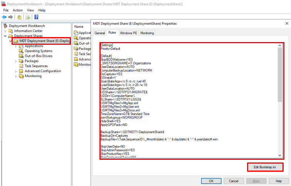This screenshot has width=291, height=186.
Task: Switch to the General tab
Action: [x=100, y=33]
